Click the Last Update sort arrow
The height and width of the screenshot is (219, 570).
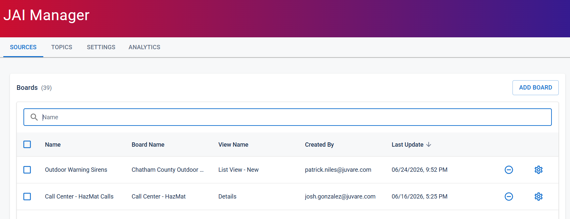[x=429, y=145]
